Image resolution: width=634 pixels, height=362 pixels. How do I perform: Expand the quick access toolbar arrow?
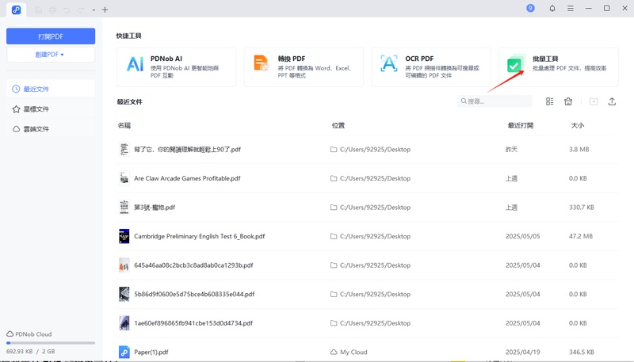pyautogui.click(x=94, y=10)
